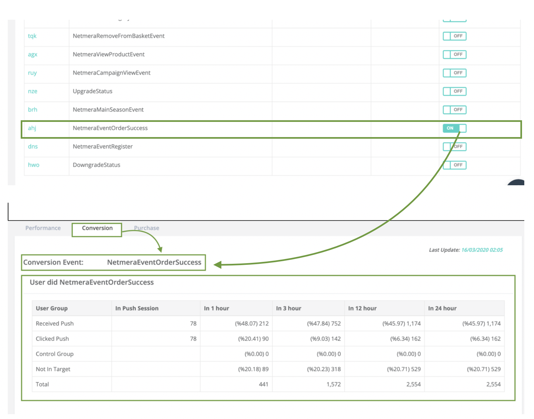Open event code dns link
The width and height of the screenshot is (534, 419).
click(33, 146)
